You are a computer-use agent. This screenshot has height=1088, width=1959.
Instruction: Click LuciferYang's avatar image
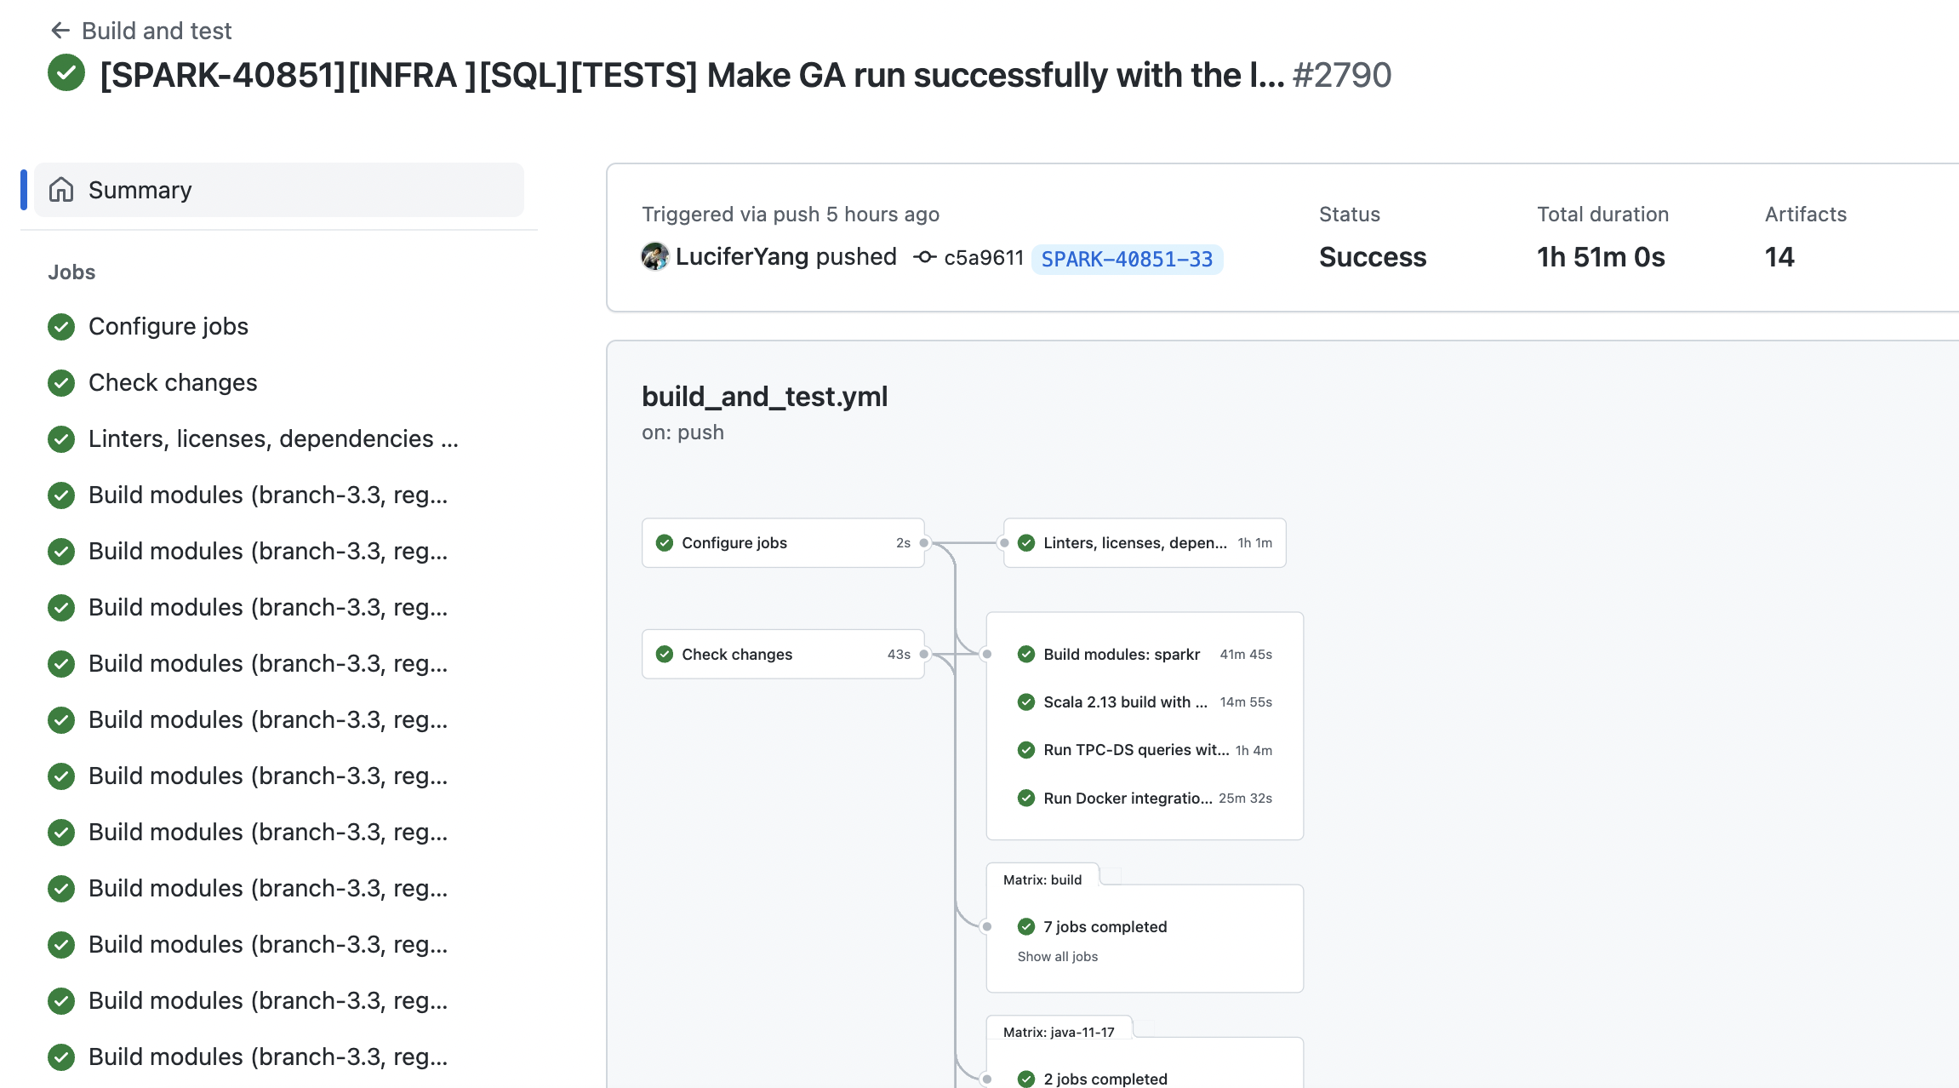(654, 256)
